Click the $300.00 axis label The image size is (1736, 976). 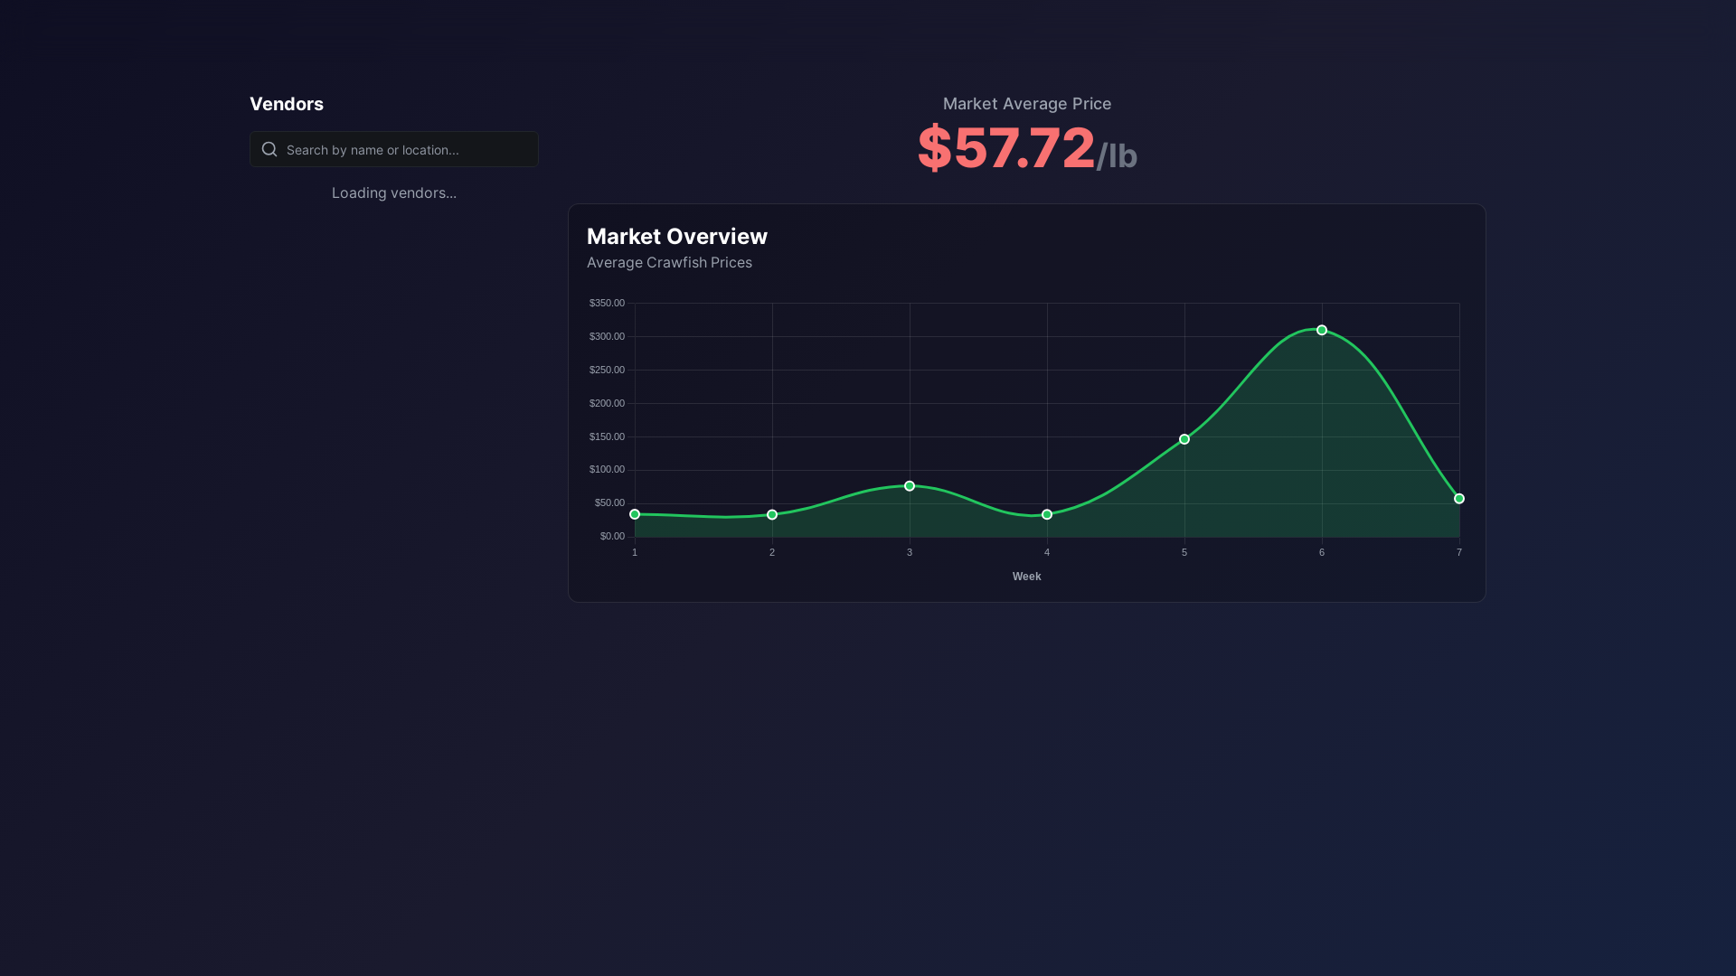click(x=607, y=336)
